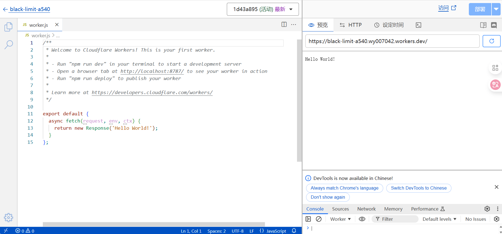Expand the worker.js breadcrumb ellipsis
Screen dimensions: 502x234
coord(58,36)
